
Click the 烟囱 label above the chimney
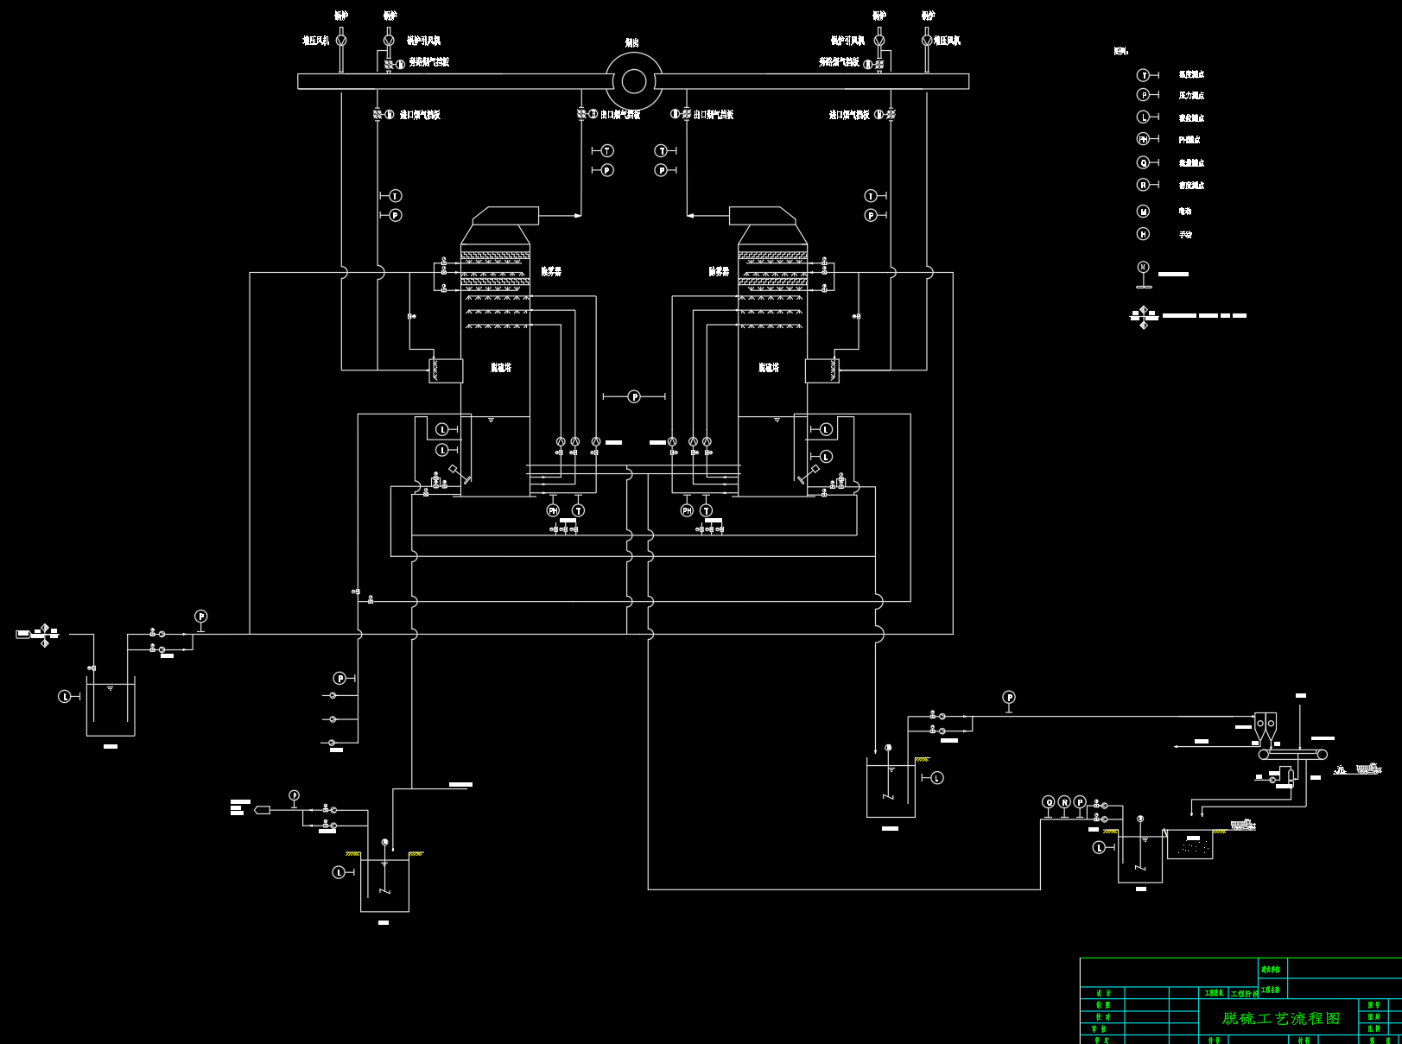click(x=632, y=42)
